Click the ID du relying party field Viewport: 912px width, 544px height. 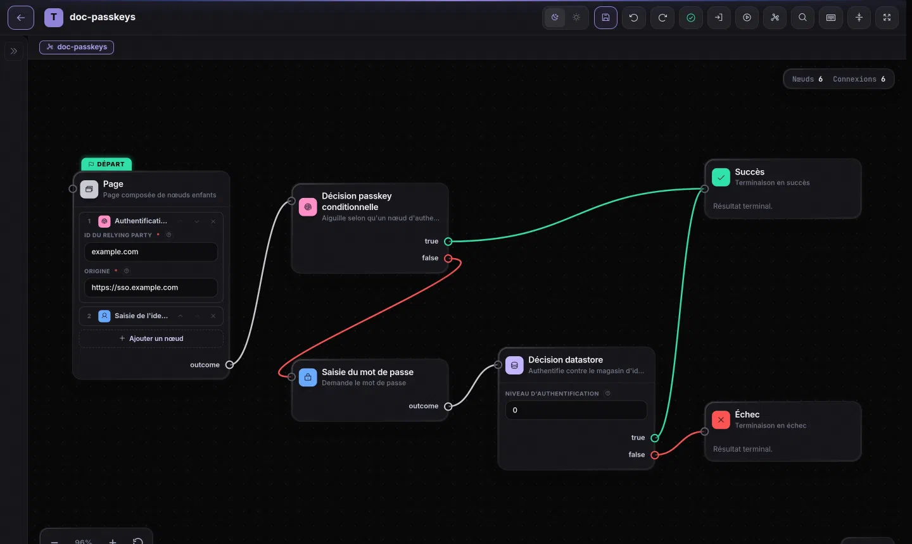pos(151,252)
